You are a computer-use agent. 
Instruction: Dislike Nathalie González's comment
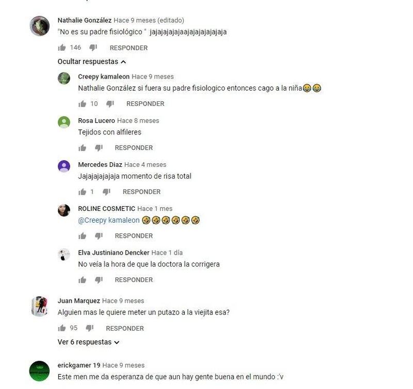point(93,48)
